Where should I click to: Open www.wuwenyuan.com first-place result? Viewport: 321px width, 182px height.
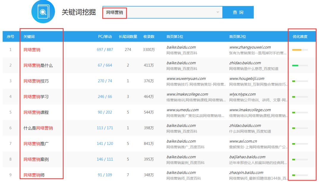click(186, 79)
